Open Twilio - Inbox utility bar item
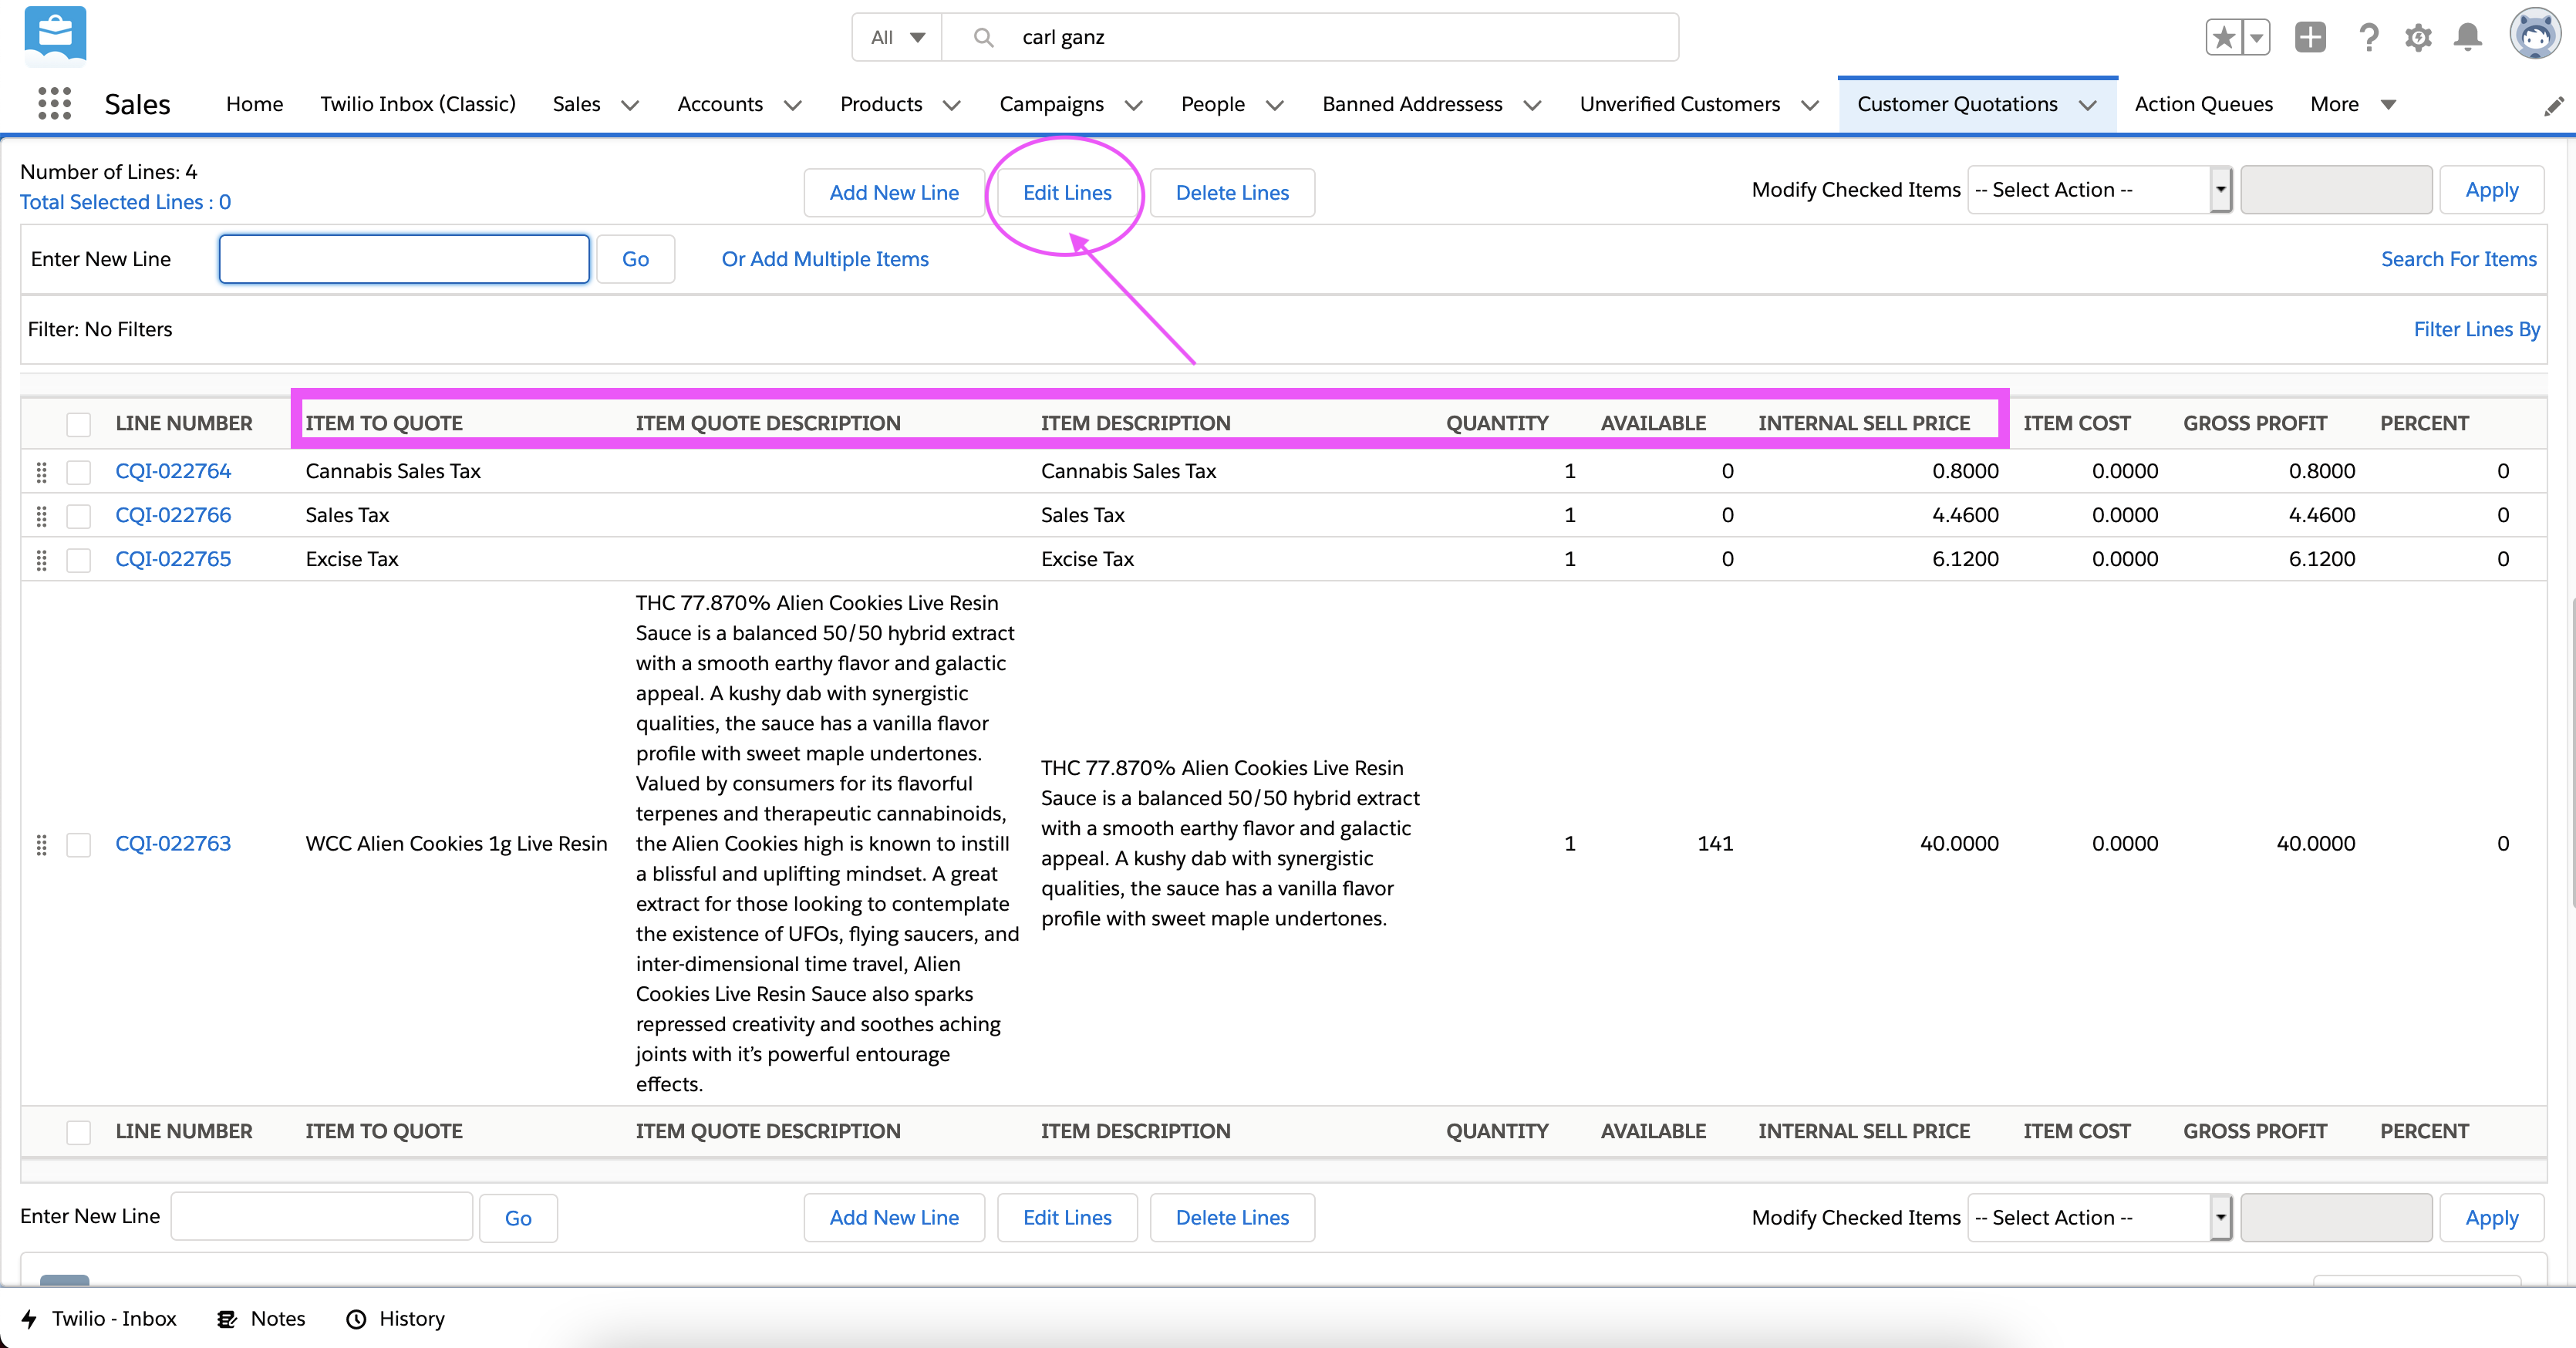Viewport: 2576px width, 1348px height. click(x=99, y=1319)
